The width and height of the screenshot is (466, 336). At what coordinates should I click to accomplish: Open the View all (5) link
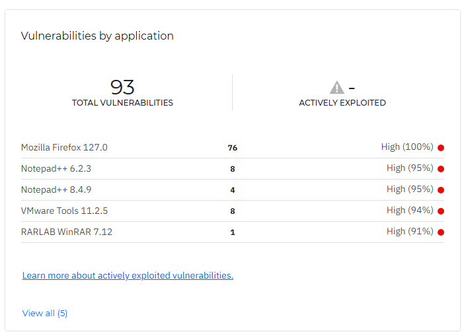[45, 313]
